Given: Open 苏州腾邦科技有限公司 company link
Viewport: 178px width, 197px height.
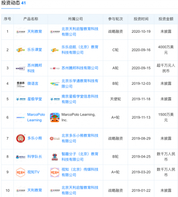Looking at the screenshot, I should [80, 68].
